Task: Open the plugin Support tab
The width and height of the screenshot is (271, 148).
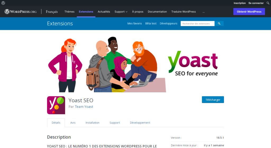Action: (x=115, y=123)
